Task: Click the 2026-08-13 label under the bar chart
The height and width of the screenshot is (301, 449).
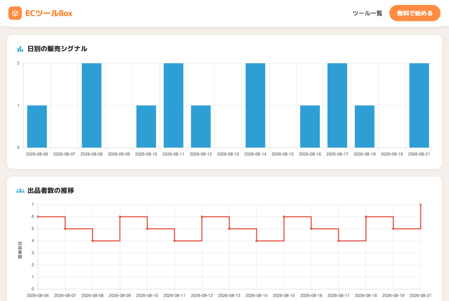Action: (x=228, y=154)
